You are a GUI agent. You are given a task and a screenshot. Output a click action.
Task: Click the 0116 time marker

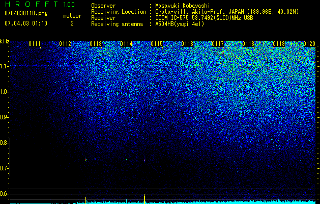point(187,44)
